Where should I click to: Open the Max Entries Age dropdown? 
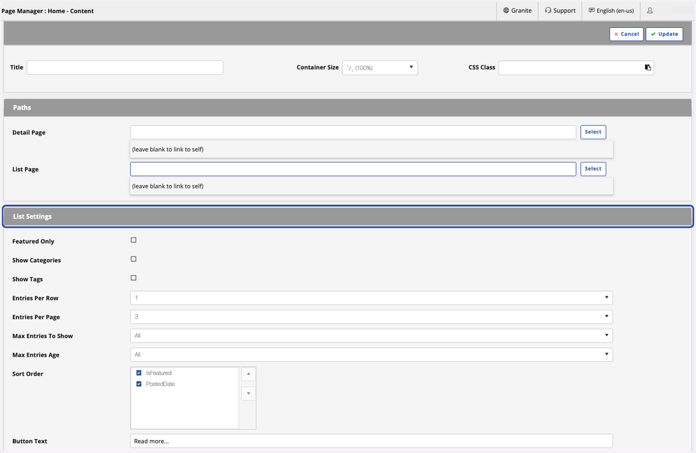(x=371, y=354)
